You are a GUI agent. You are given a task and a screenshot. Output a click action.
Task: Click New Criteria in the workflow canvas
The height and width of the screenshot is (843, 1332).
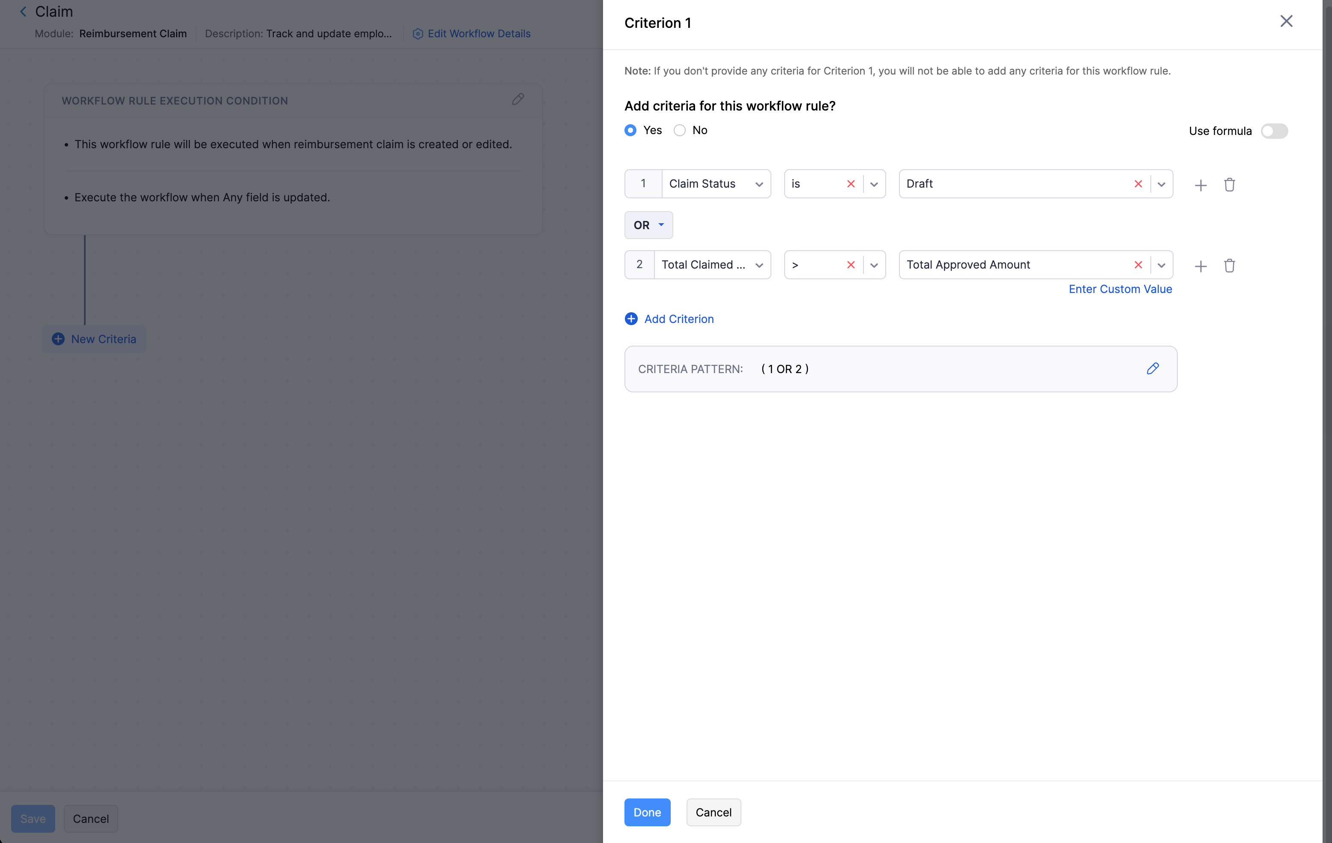(x=94, y=339)
